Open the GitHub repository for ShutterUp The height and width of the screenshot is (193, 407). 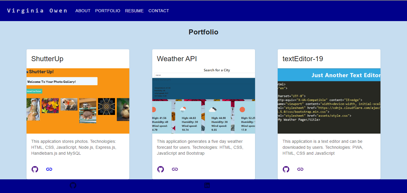tap(35, 169)
